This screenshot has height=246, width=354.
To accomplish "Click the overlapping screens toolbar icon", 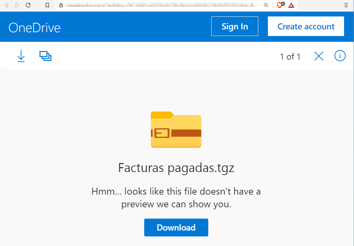I will pyautogui.click(x=45, y=56).
